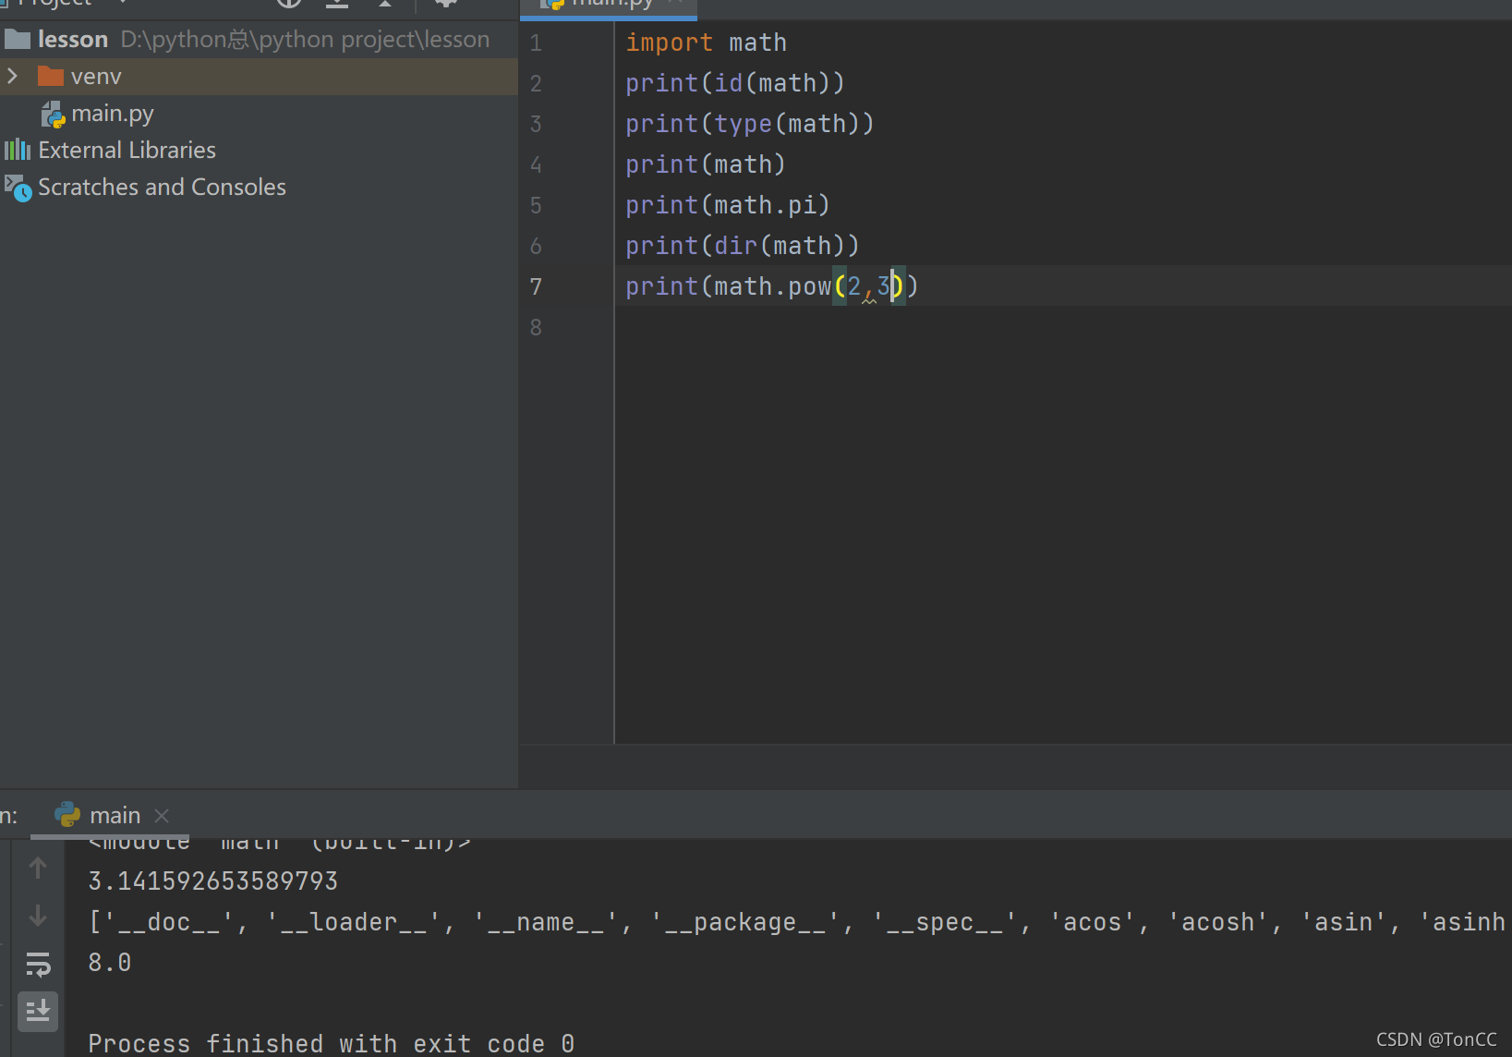Close the main run tab
This screenshot has width=1512, height=1057.
pos(162,815)
